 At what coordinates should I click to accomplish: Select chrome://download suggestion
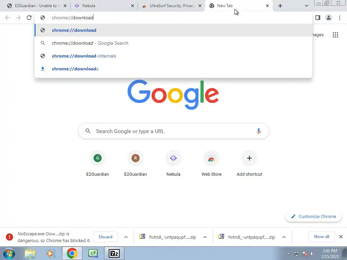[x=173, y=30]
